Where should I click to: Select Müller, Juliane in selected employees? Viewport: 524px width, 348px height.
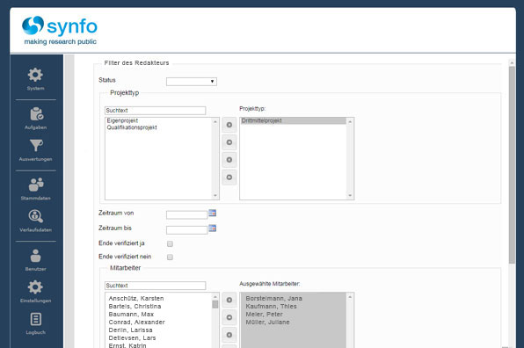pos(267,323)
